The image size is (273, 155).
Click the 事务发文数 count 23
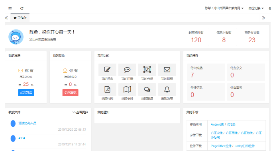coord(252,40)
